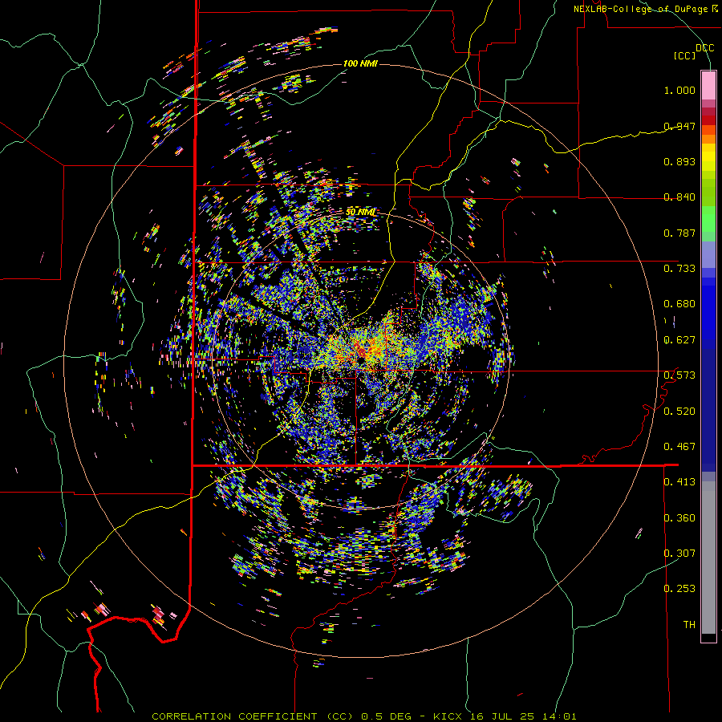Image resolution: width=722 pixels, height=722 pixels.
Task: Click the KICX station identifier
Action: coord(448,716)
